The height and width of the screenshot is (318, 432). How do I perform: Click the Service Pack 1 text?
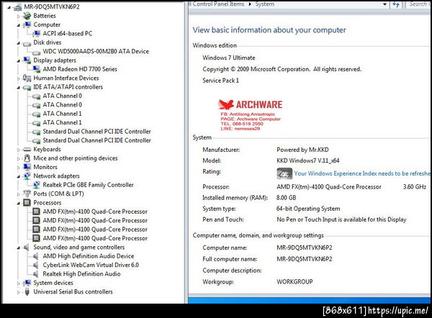[221, 81]
